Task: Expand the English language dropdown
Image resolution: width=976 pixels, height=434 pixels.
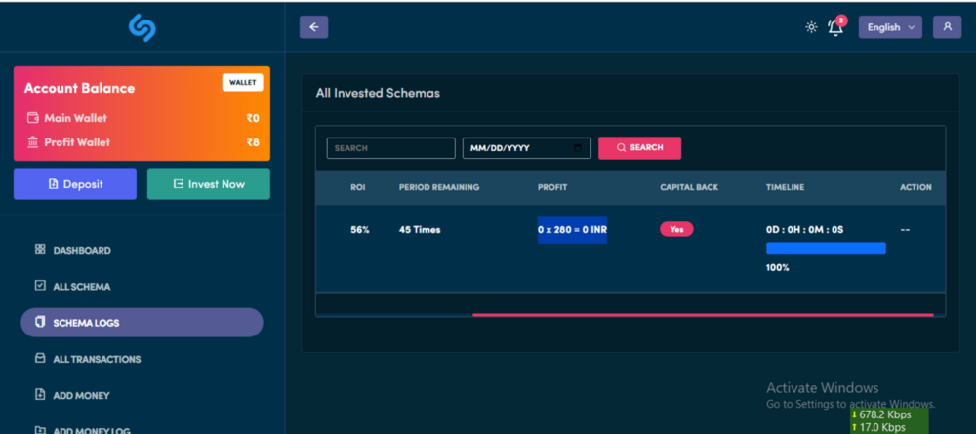Action: click(889, 27)
